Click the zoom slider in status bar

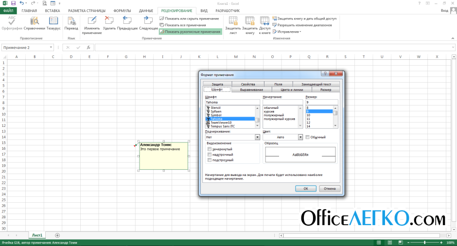(424, 243)
